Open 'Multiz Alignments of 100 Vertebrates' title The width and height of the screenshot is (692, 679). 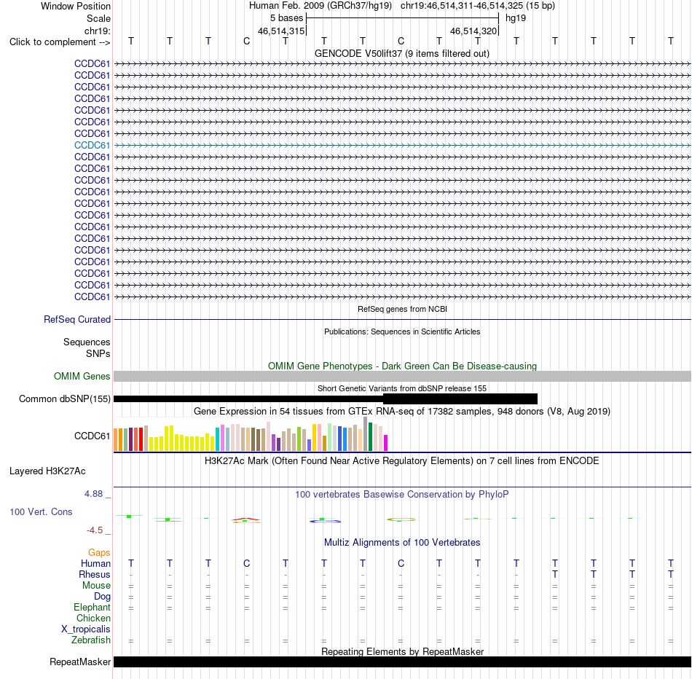tap(402, 543)
